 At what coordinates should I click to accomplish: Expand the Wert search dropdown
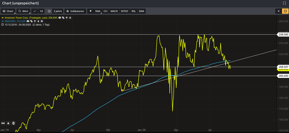(23, 11)
